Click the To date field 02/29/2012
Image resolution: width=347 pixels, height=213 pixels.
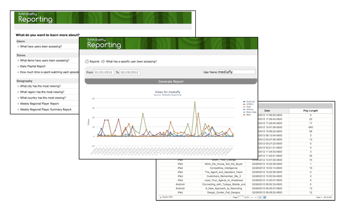130,72
